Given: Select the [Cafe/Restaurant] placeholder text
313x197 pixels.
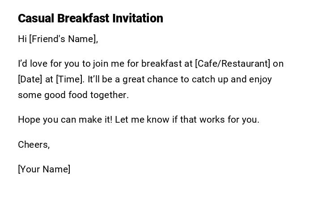Looking at the screenshot, I should (x=233, y=64).
